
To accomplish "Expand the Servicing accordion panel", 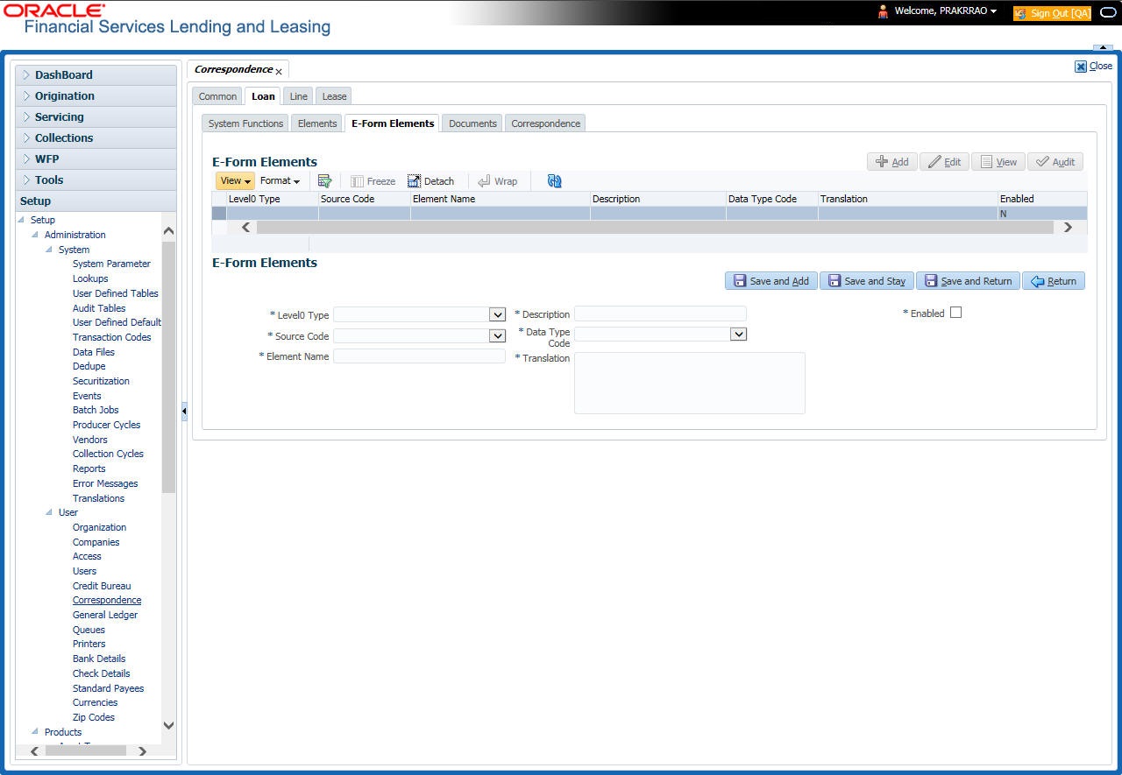I will pos(96,117).
